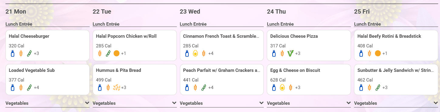Click the green vegetarian icon on Delicious Cheese Pizza

tap(290, 53)
